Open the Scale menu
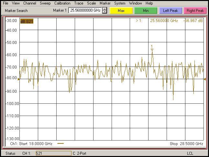Screen dimensions: 209x157 (92, 3)
